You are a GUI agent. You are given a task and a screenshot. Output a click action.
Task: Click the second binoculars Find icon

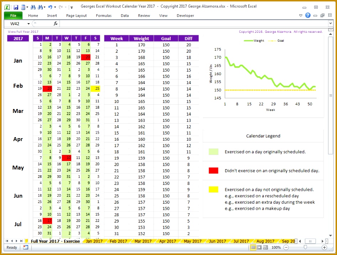coord(40,7)
